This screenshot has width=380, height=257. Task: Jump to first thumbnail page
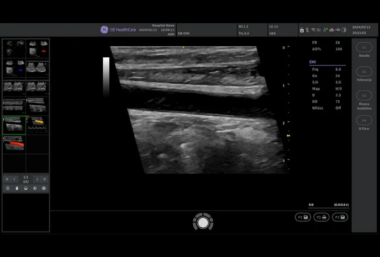tap(7, 179)
